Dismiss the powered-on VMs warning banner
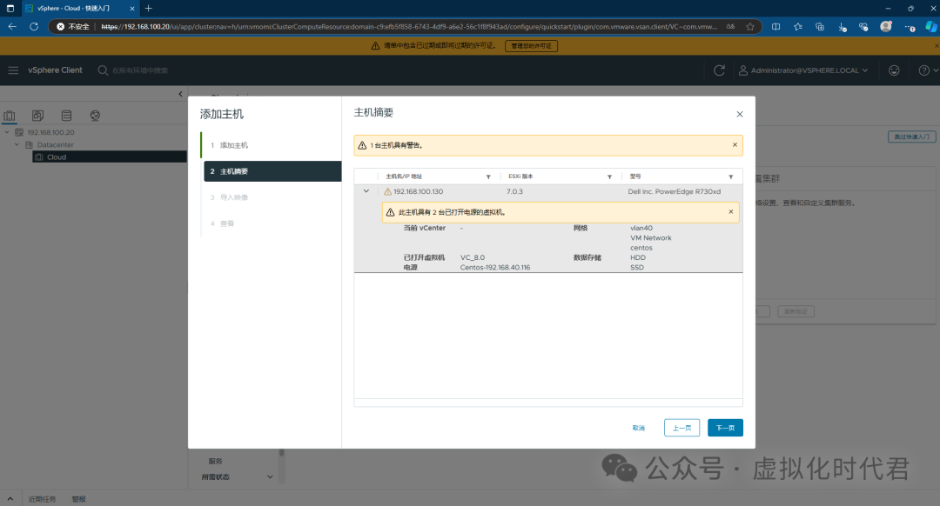940x506 pixels. pos(730,212)
